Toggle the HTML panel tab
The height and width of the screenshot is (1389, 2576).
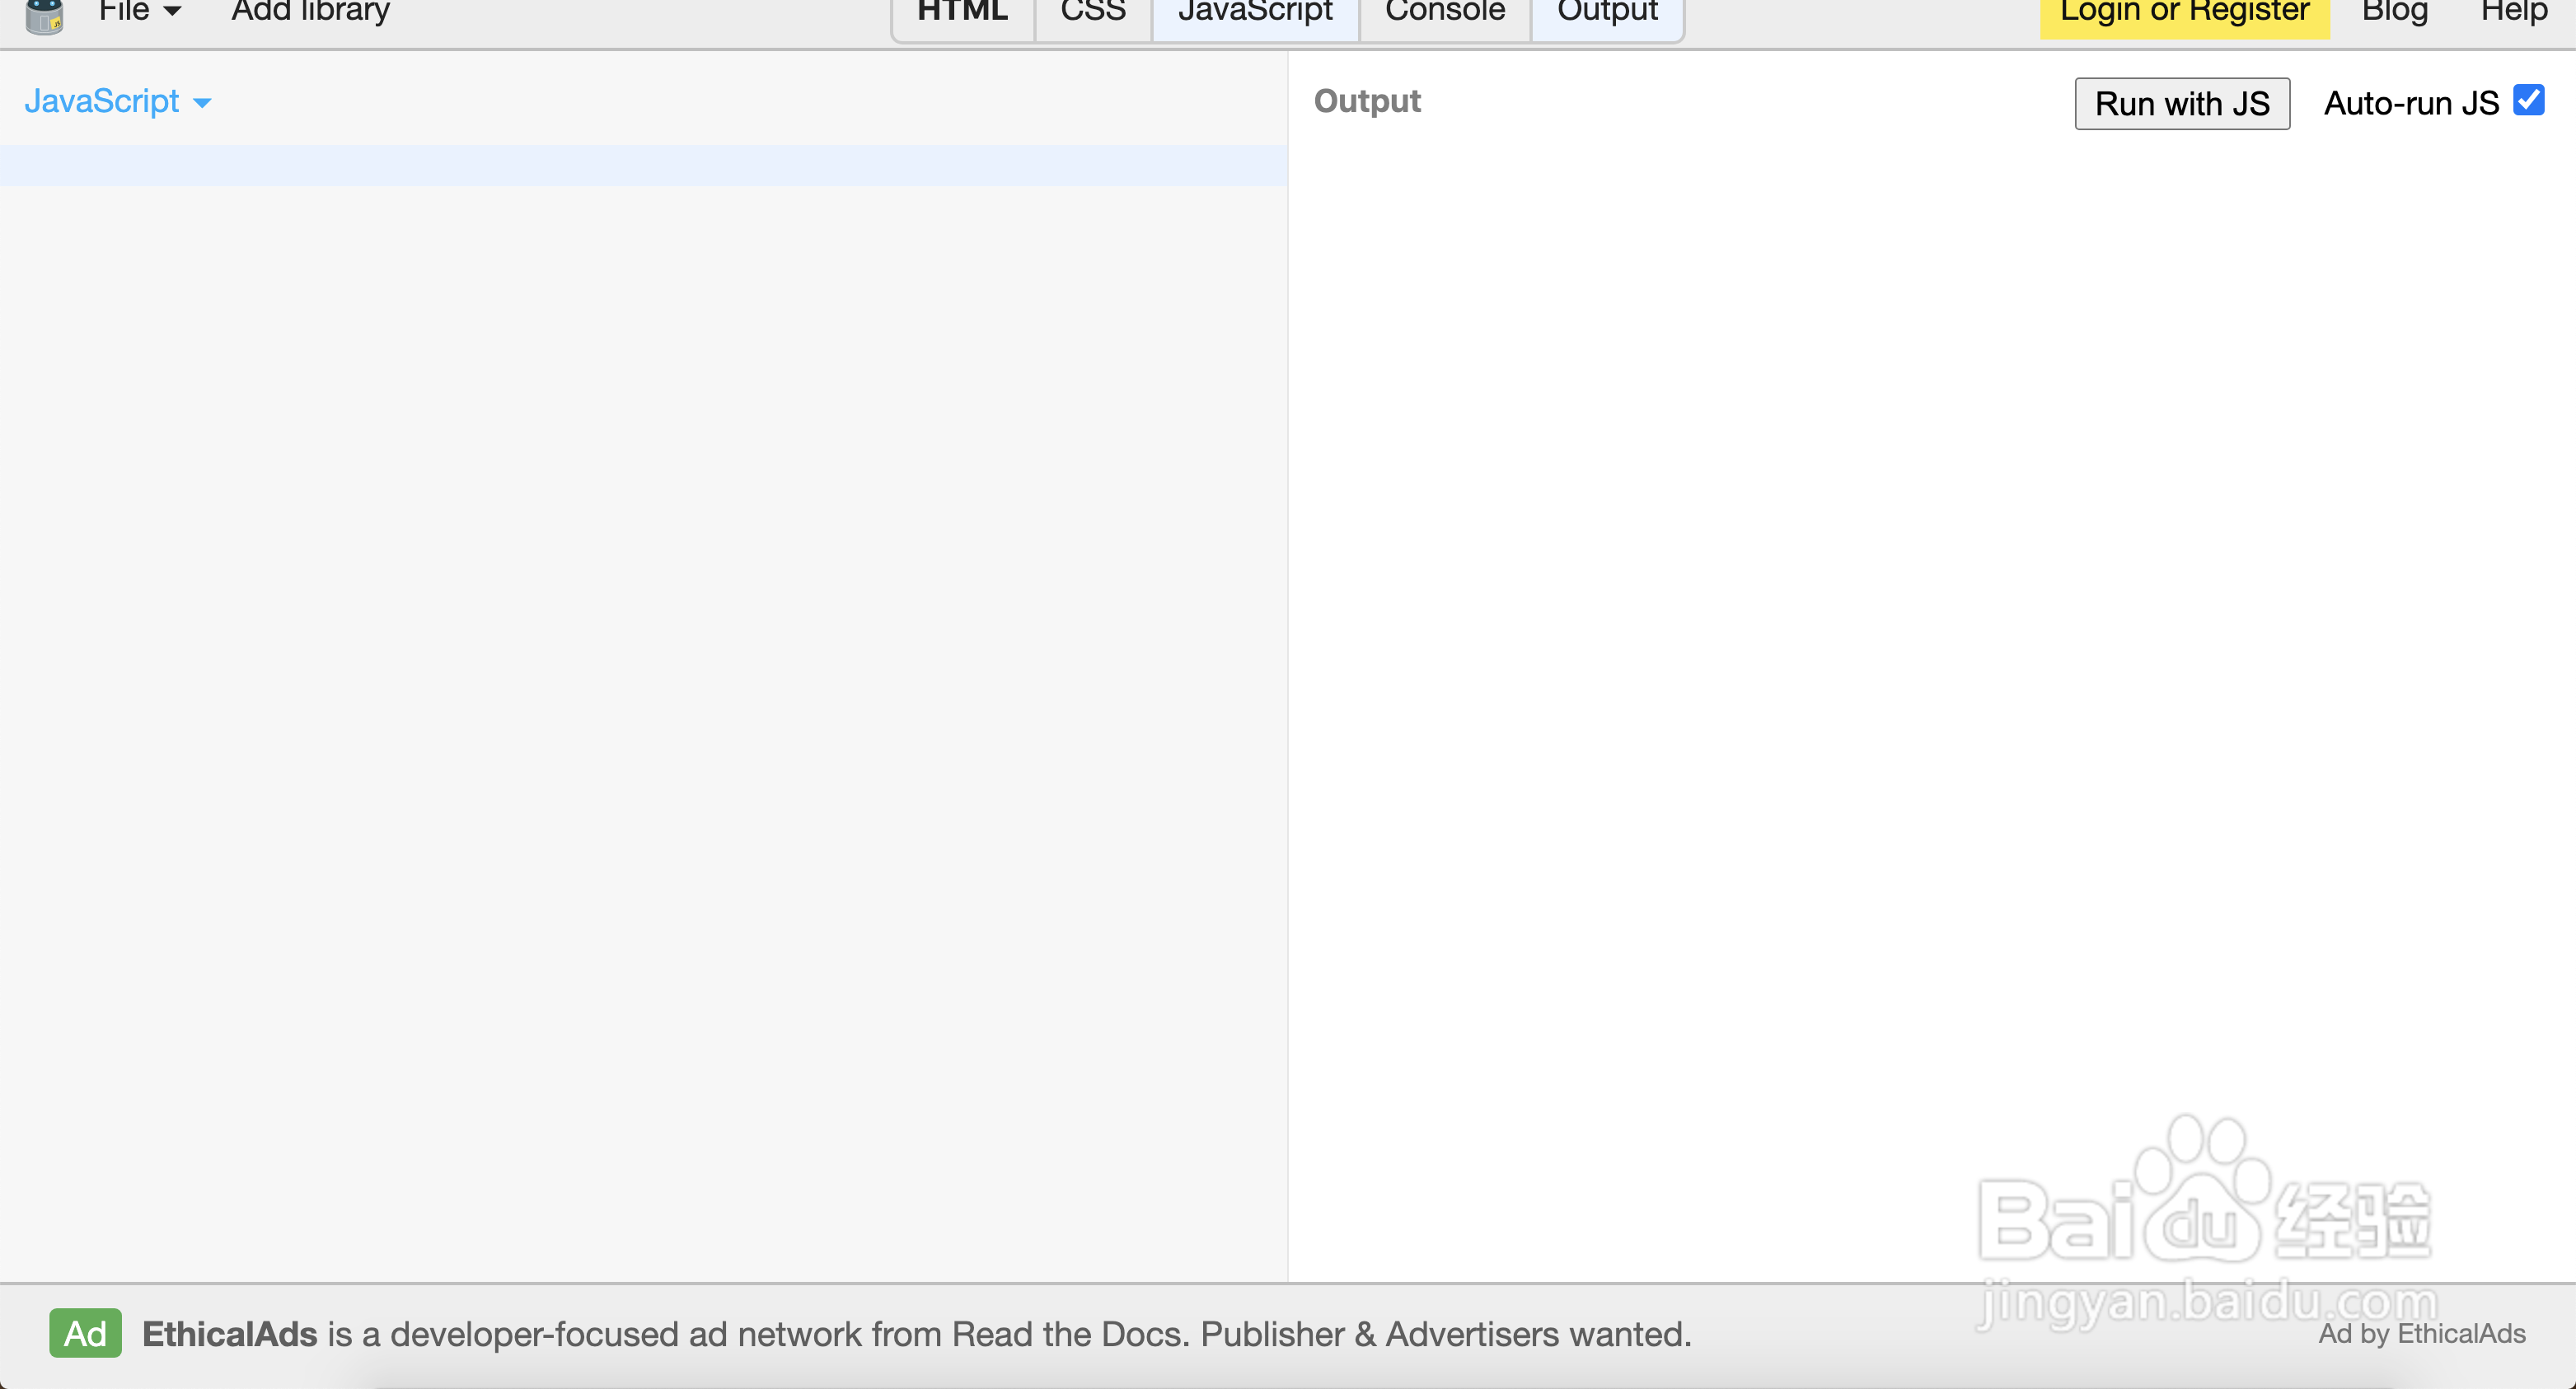[x=962, y=12]
